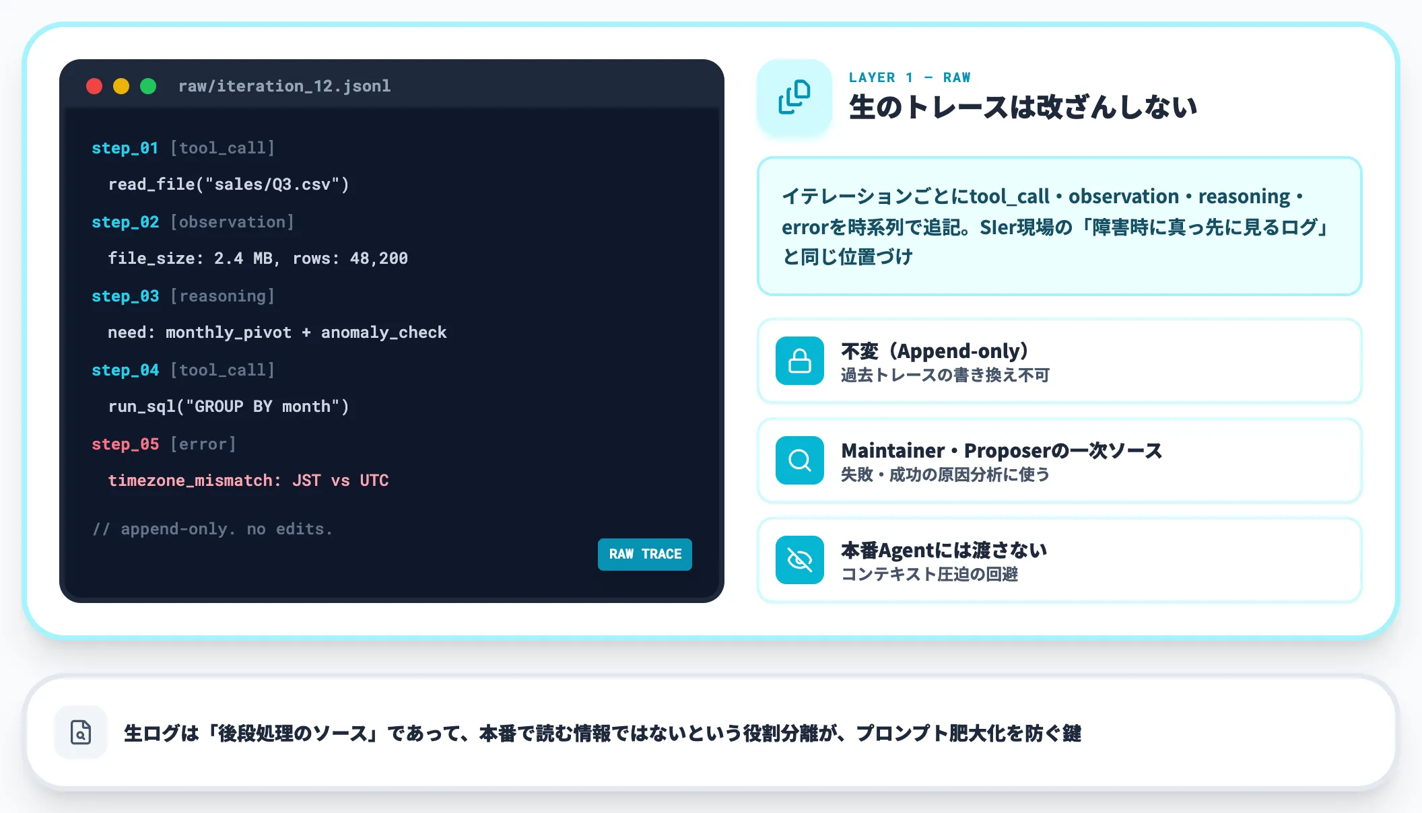The height and width of the screenshot is (813, 1422).
Task: Click the LAYER 1 – RAW label
Action: (910, 77)
